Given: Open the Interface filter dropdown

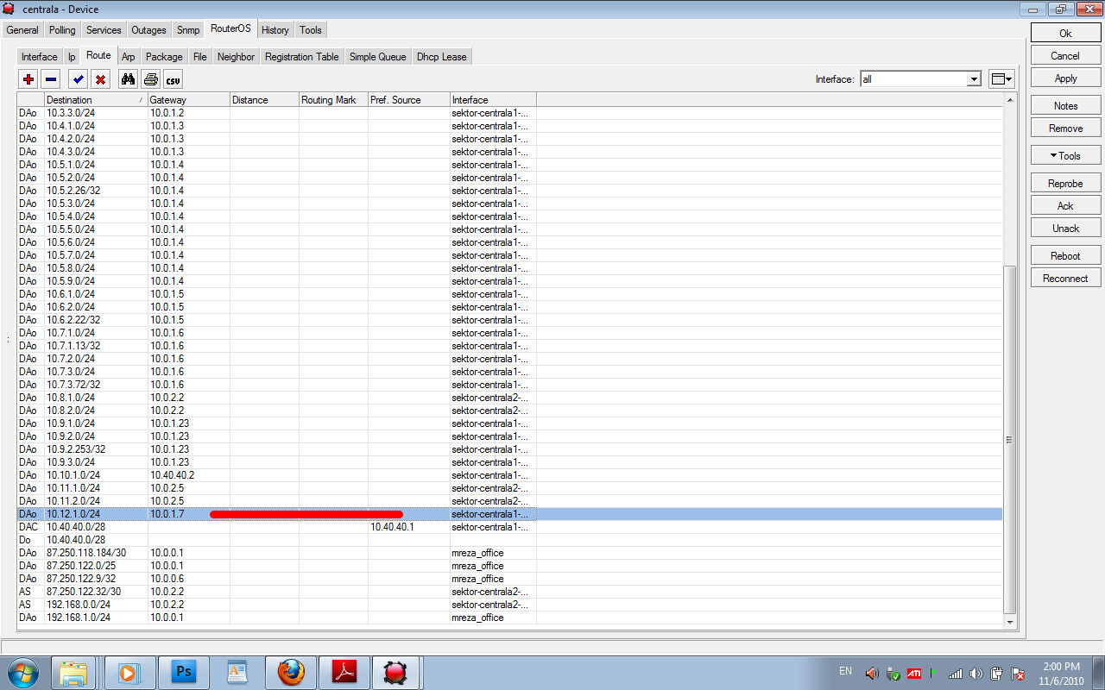Looking at the screenshot, I should tap(974, 78).
